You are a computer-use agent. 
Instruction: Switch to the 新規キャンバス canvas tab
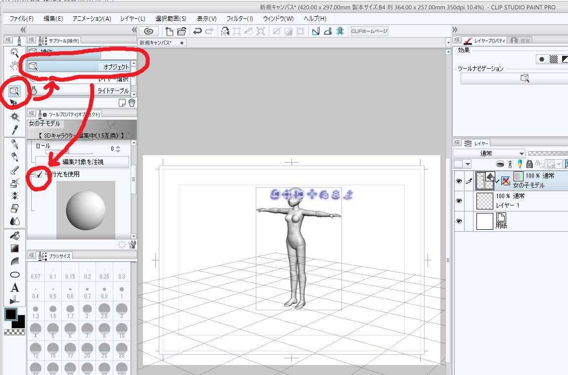tap(162, 42)
